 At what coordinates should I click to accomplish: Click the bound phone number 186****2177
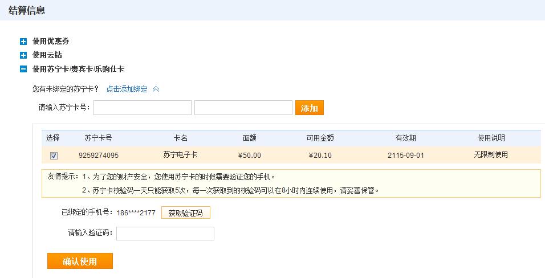tap(136, 212)
